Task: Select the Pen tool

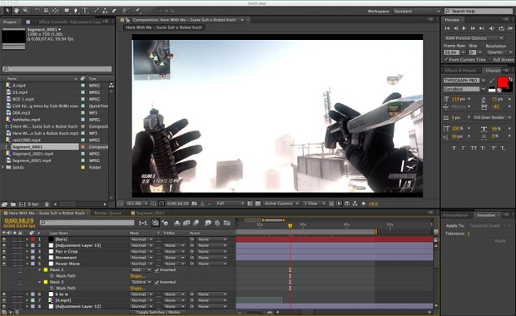Action: click(76, 11)
